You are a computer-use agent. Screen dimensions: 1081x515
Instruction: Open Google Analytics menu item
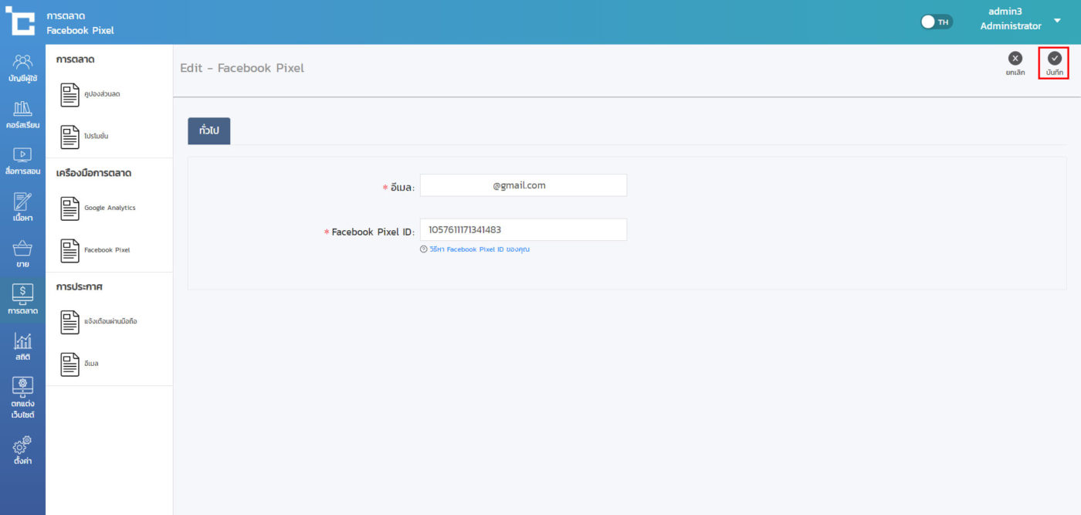tap(109, 208)
